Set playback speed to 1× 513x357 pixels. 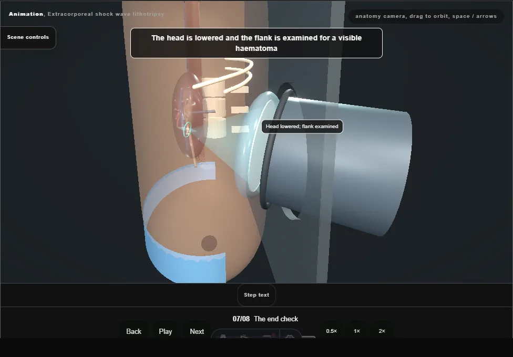pyautogui.click(x=357, y=331)
